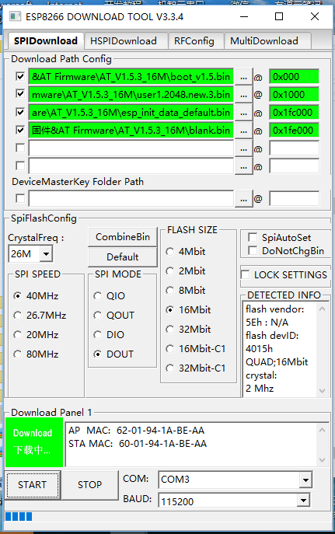Open the COM port COM3 dropdown

pos(305,480)
